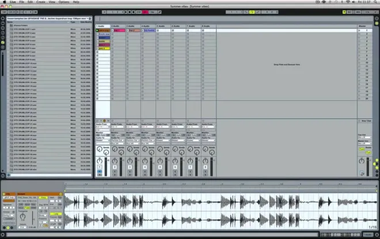This screenshot has height=239, width=380.
Task: Click track 1's Send A knob
Action: (x=100, y=149)
